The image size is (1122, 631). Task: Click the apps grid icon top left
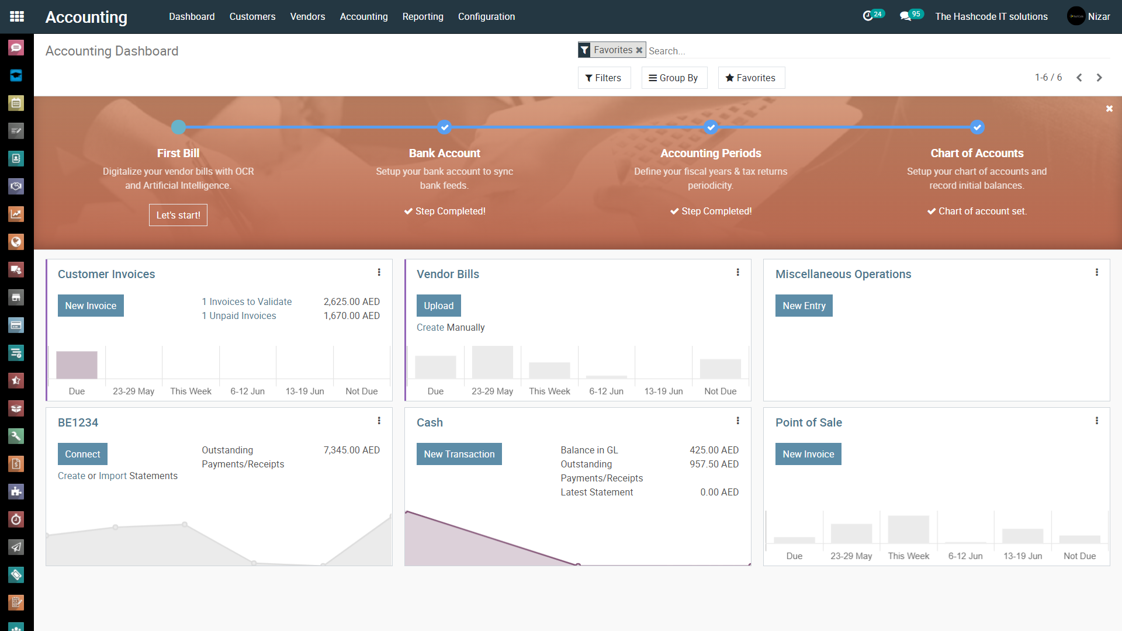16,16
